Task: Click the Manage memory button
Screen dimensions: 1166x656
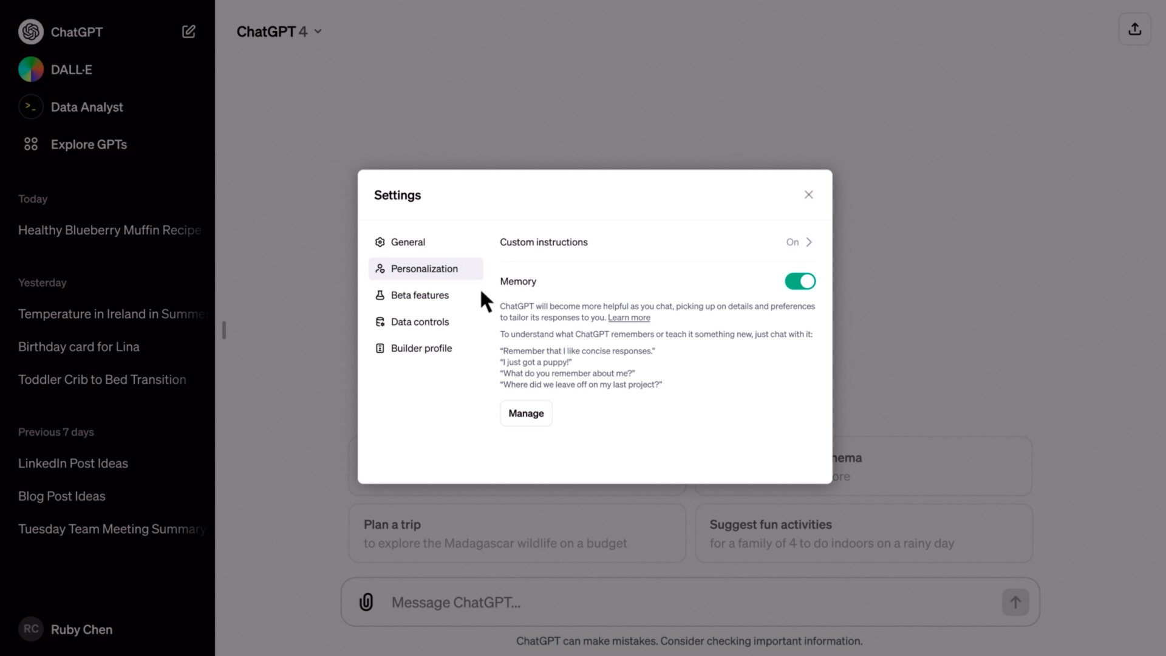Action: click(526, 413)
